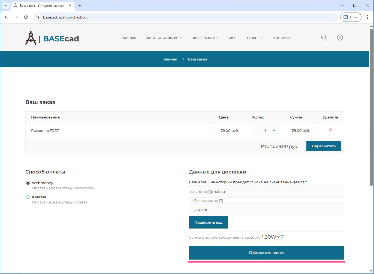This screenshot has height=274, width=374.
Task: Click the Пересчитать button
Action: pos(324,146)
